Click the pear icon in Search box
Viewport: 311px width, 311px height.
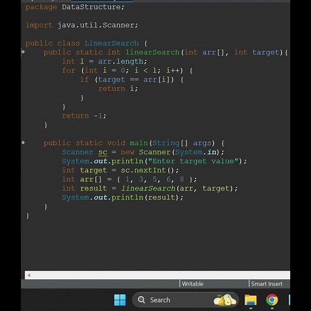point(225,300)
